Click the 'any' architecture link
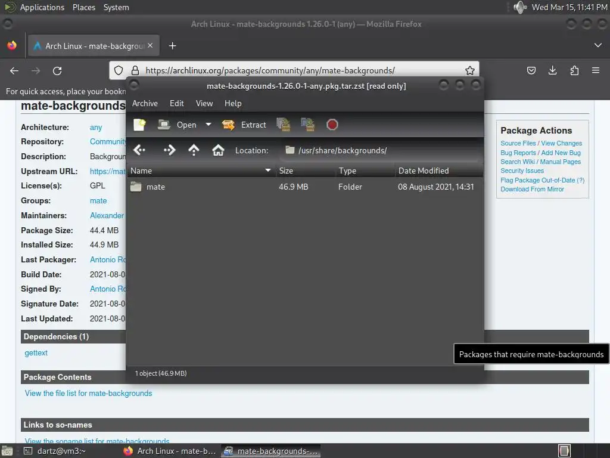Screen dimensions: 610x458 coord(96,128)
